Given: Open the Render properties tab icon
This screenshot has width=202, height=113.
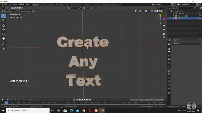Looking at the screenshot, I should tap(169, 49).
